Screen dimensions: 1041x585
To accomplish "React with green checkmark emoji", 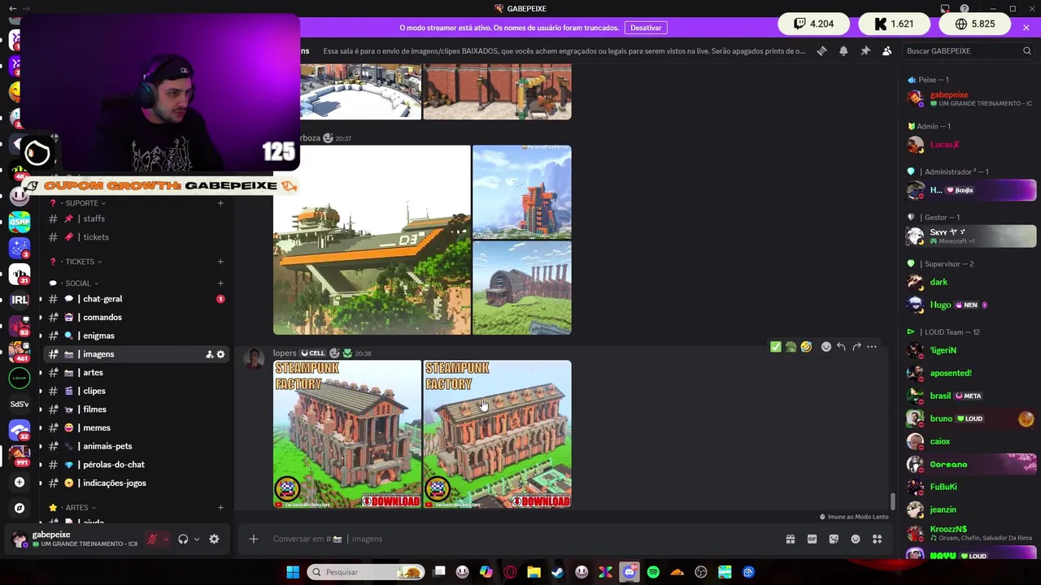I will (776, 347).
